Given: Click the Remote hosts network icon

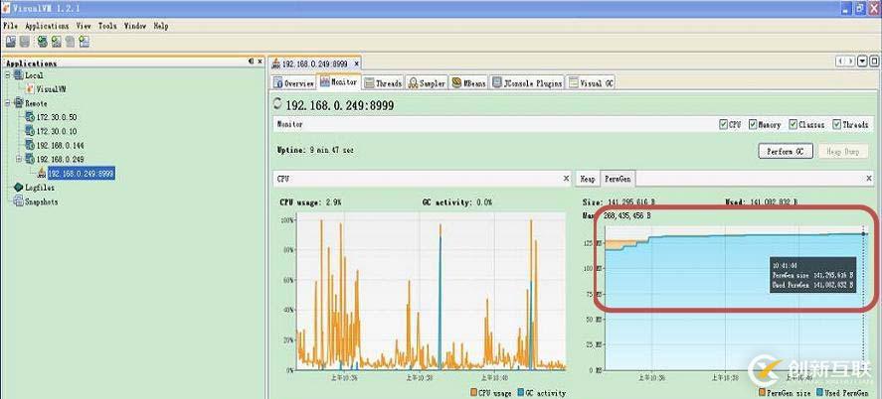Looking at the screenshot, I should point(19,103).
